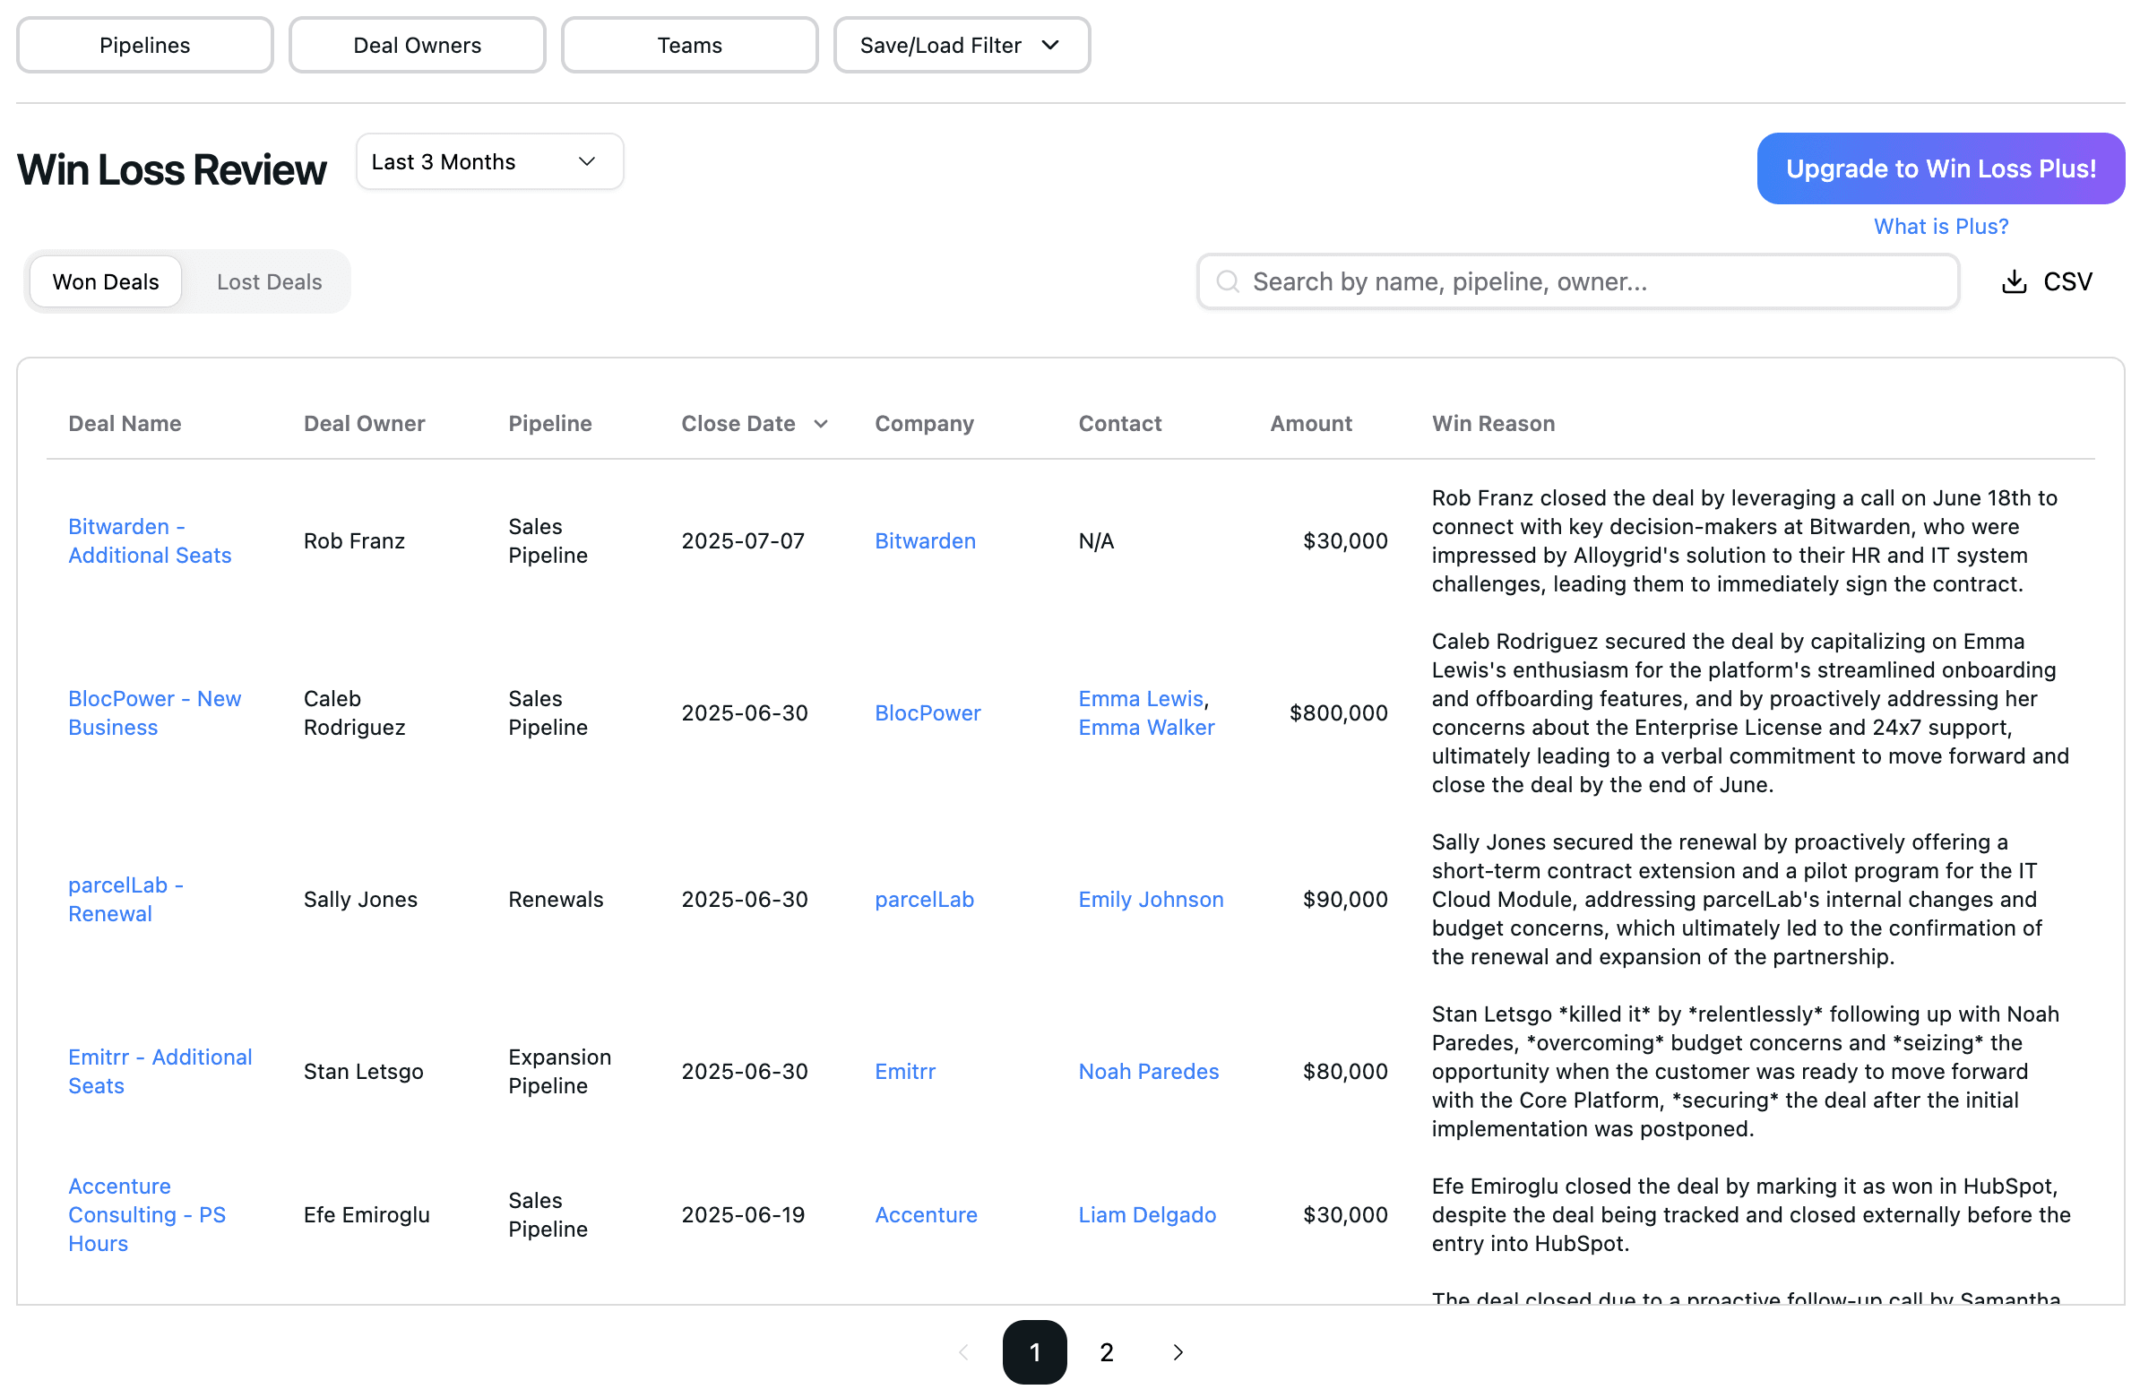The width and height of the screenshot is (2140, 1398).
Task: Click the Pipelines filter button
Action: tap(145, 44)
